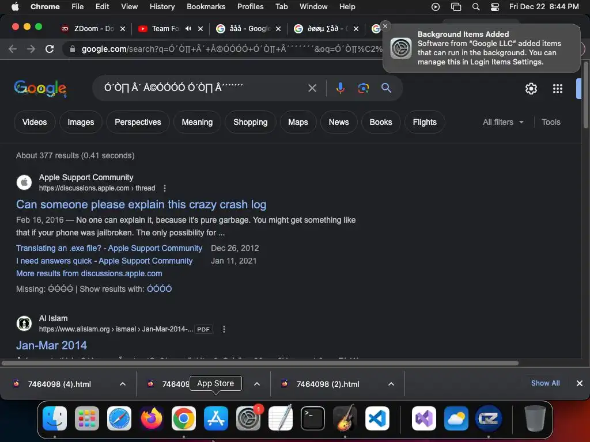Filter results by Shopping

click(x=250, y=122)
